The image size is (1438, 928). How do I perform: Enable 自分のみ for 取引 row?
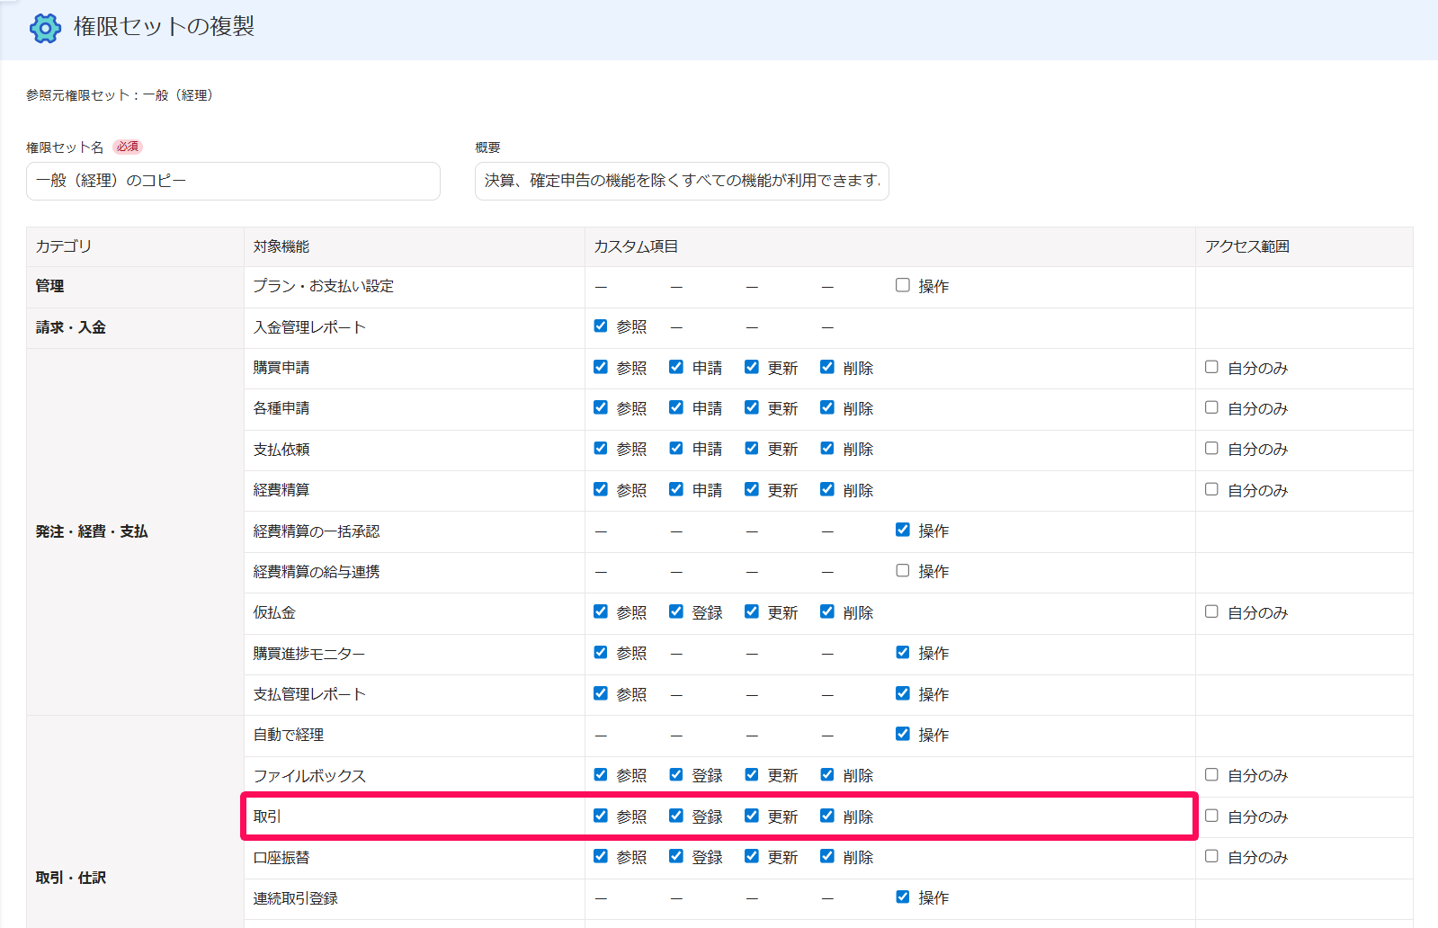point(1212,816)
